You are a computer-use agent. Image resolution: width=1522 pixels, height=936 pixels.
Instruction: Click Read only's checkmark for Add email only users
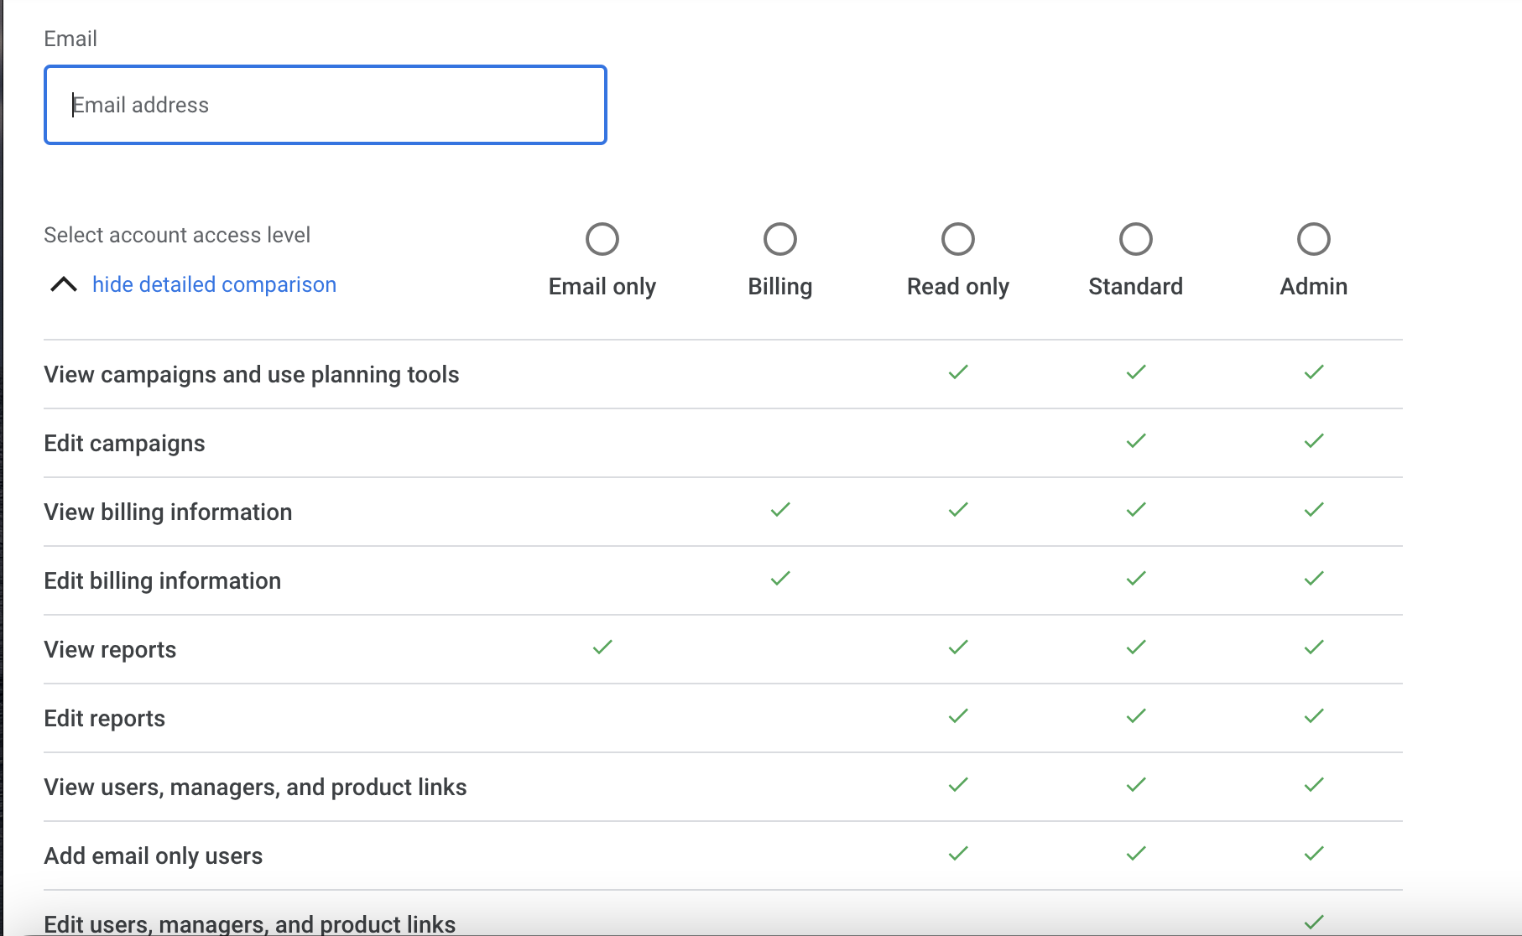(x=957, y=853)
